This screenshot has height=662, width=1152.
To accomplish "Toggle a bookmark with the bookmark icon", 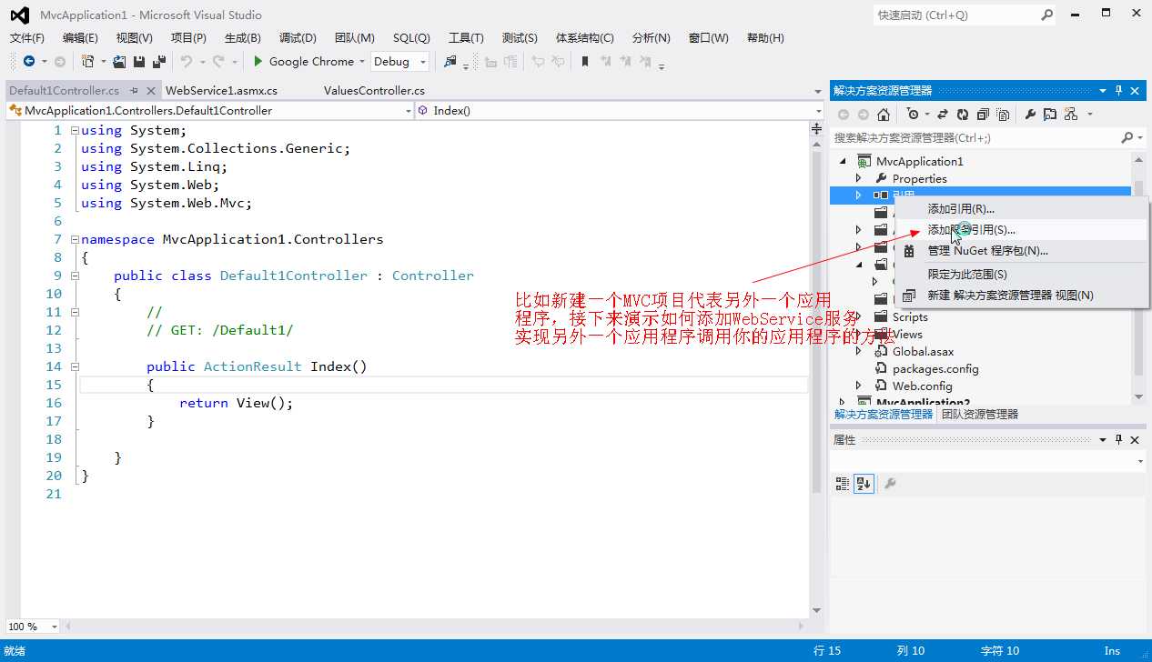I will [x=584, y=62].
